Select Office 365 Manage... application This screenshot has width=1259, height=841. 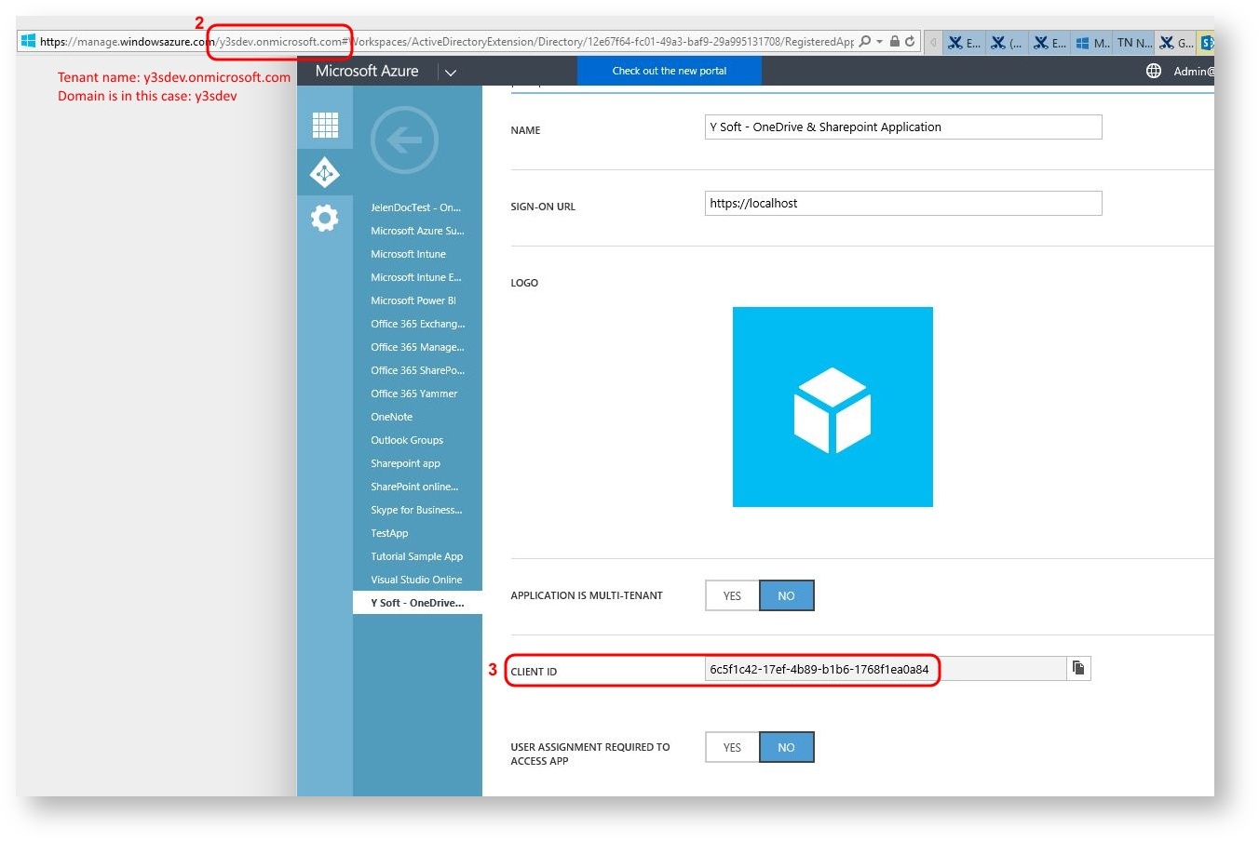point(417,347)
